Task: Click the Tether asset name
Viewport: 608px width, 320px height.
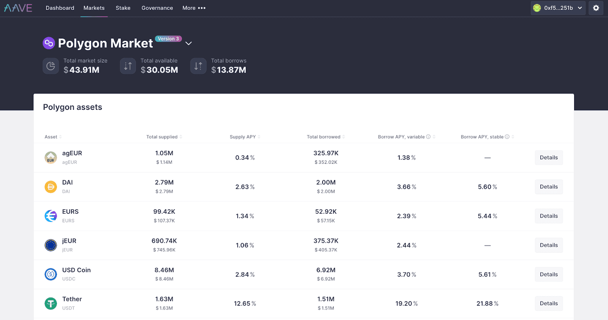Action: point(72,299)
